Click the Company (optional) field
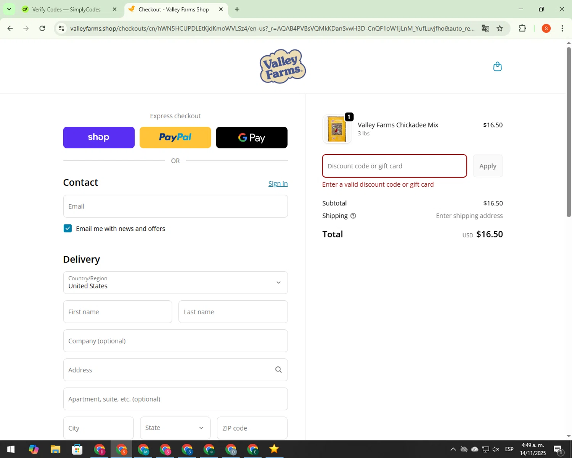The image size is (572, 458). pos(175,341)
